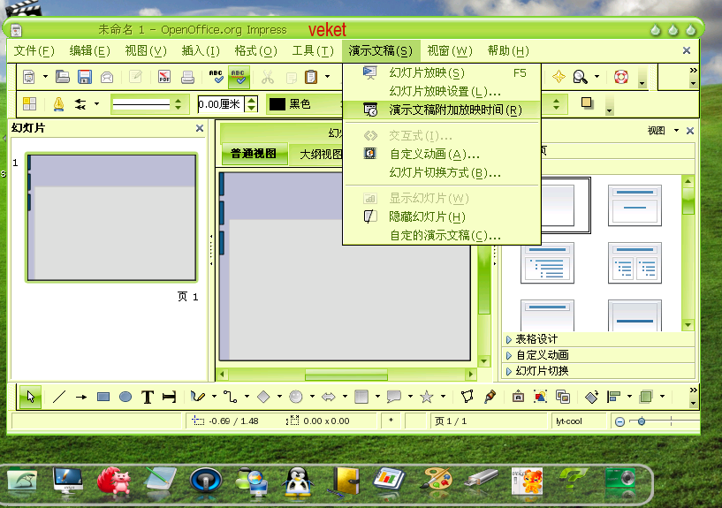The height and width of the screenshot is (508, 722).
Task: Open arrow style dropdown in line toolbar
Action: pos(96,104)
